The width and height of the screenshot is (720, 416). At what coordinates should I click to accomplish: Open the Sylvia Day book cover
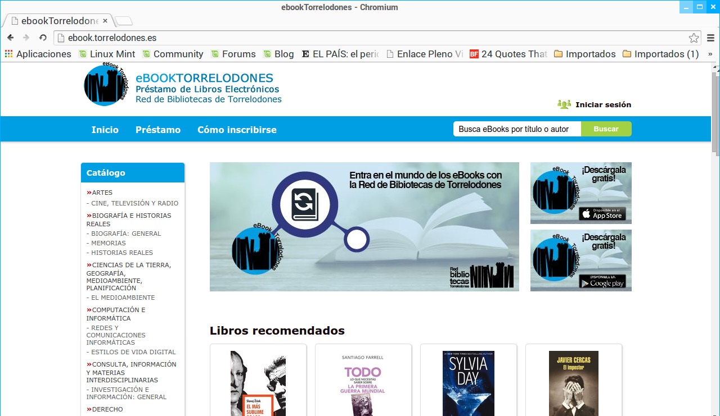469,383
